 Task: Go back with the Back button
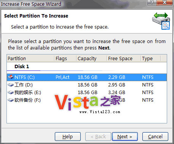point(98,137)
